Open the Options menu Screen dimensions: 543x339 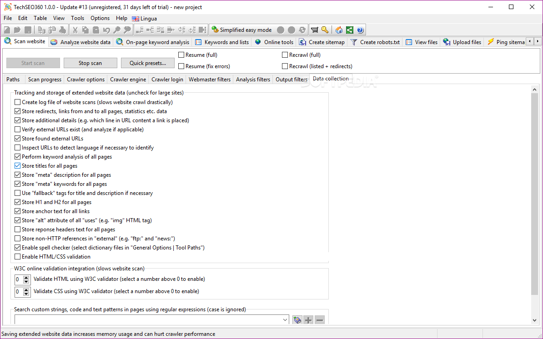click(x=100, y=18)
